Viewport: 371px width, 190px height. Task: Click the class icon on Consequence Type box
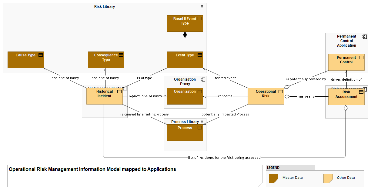click(x=121, y=55)
